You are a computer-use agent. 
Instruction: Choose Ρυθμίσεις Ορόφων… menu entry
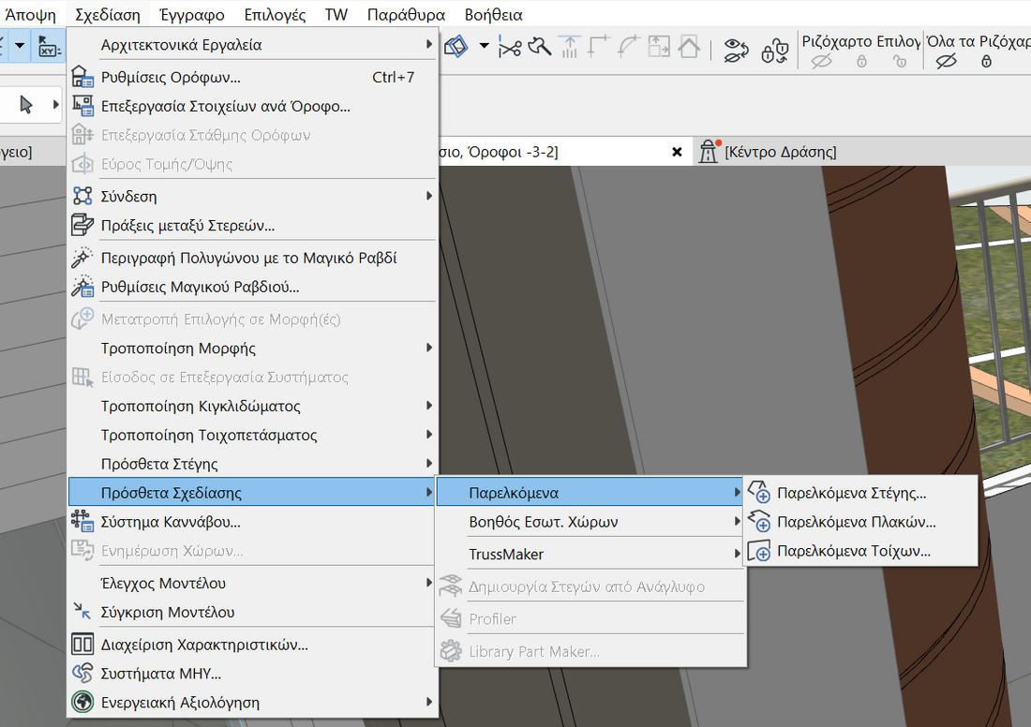[x=171, y=78]
